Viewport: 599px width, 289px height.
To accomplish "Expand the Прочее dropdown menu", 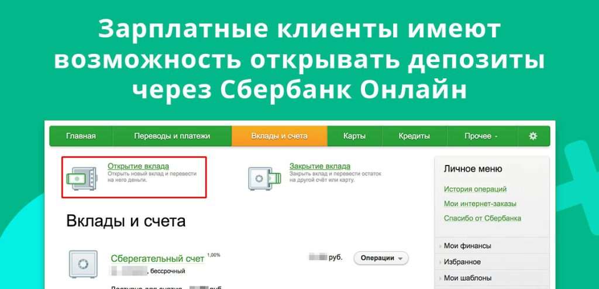I will 481,136.
